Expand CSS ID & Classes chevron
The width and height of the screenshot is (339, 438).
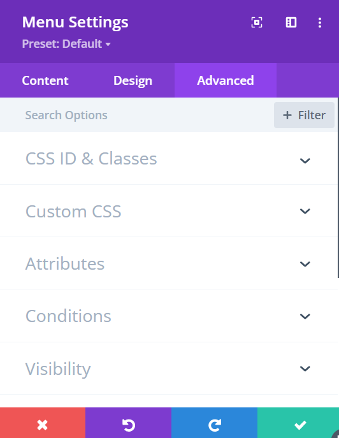click(305, 161)
